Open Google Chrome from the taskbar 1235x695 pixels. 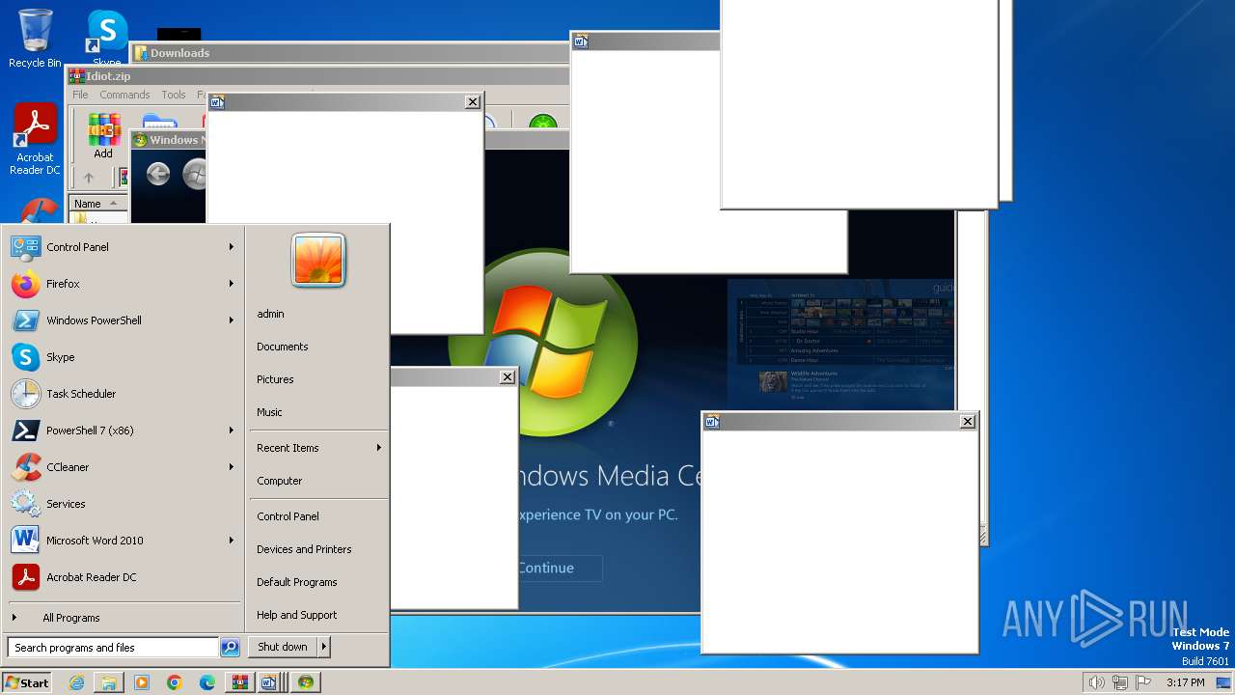coord(175,682)
